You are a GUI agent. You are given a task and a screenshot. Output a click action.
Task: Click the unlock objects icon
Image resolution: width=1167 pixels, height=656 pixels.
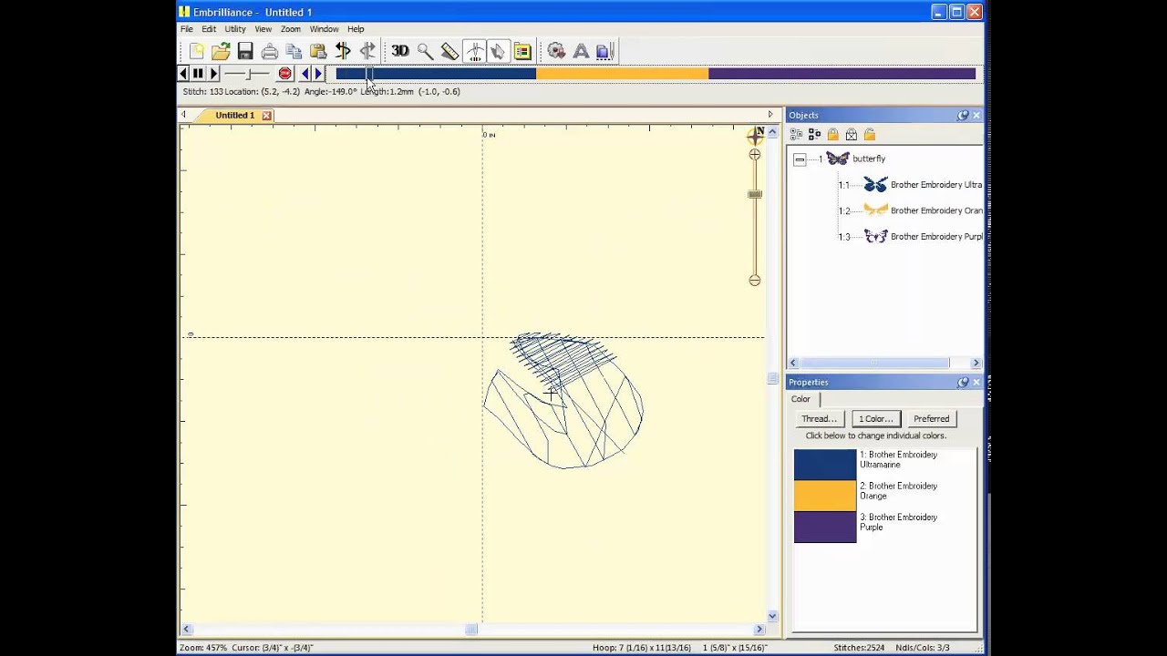[x=870, y=134]
